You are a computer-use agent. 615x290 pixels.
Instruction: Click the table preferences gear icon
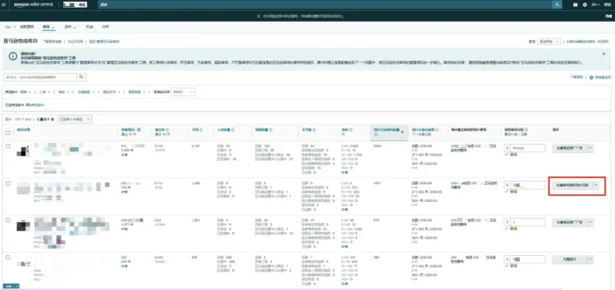[592, 78]
